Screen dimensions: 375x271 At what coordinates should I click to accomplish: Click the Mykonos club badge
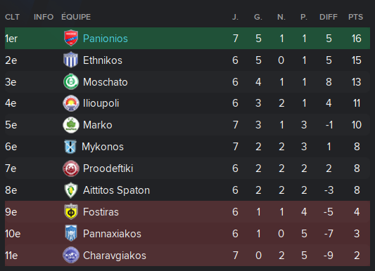pos(70,147)
